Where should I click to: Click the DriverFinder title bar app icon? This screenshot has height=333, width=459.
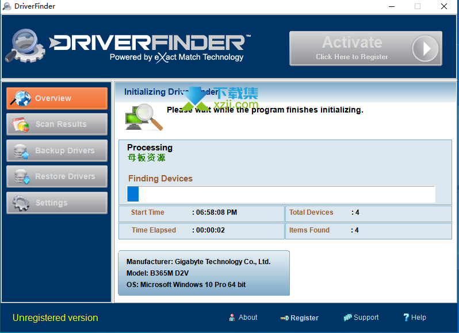coord(7,6)
